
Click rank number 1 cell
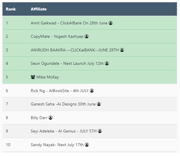[7, 23]
